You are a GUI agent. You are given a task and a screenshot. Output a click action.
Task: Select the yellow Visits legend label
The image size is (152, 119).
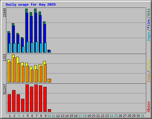point(148,65)
